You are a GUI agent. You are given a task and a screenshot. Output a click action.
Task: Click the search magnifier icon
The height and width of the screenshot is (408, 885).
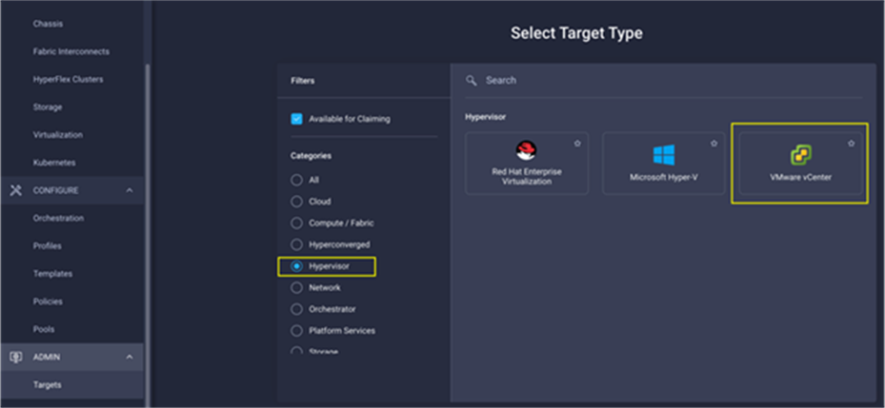pos(472,80)
